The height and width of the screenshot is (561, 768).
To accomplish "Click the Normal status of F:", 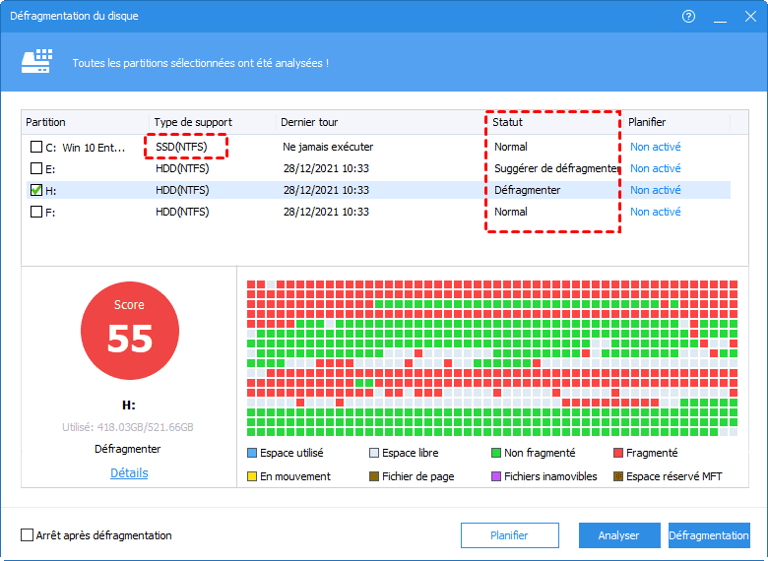I will point(511,212).
